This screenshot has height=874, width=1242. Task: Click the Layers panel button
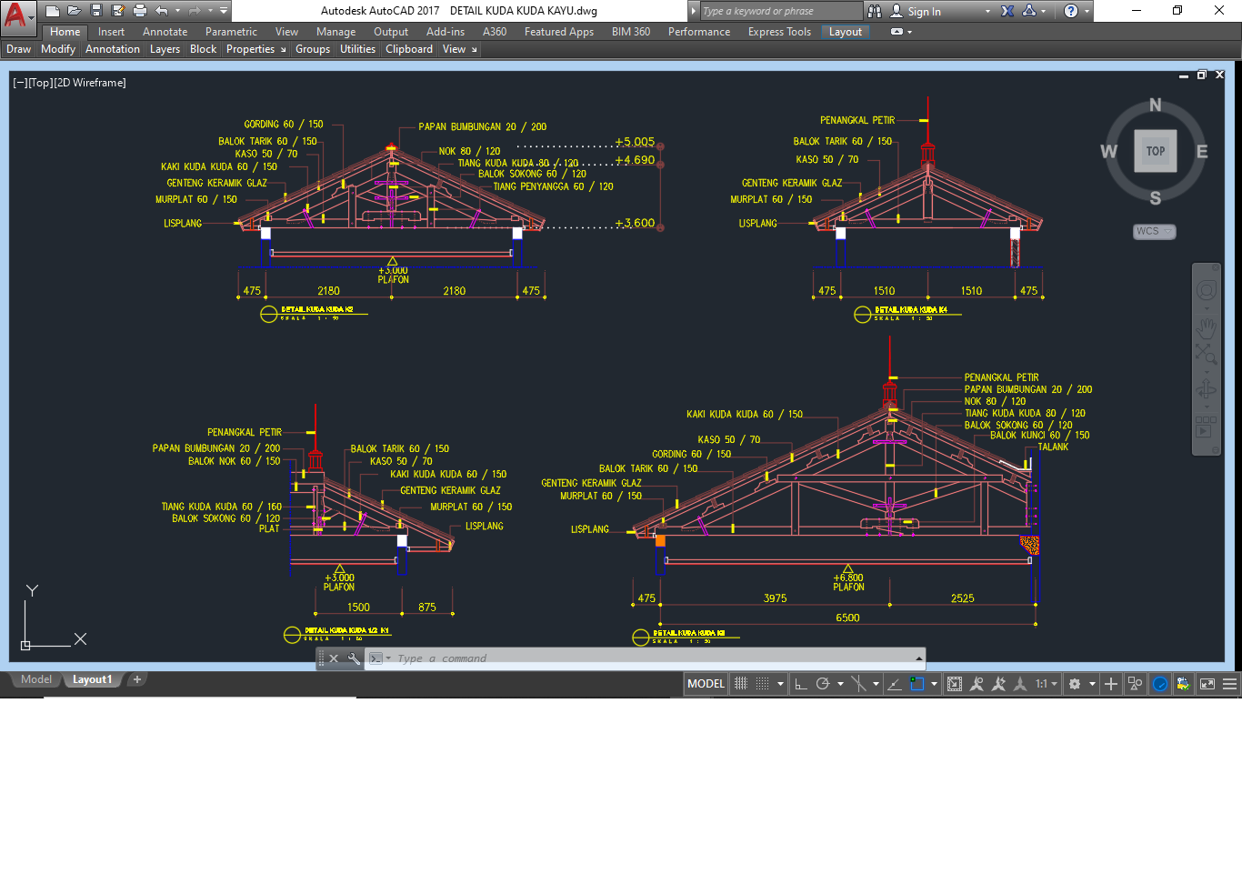tap(165, 49)
